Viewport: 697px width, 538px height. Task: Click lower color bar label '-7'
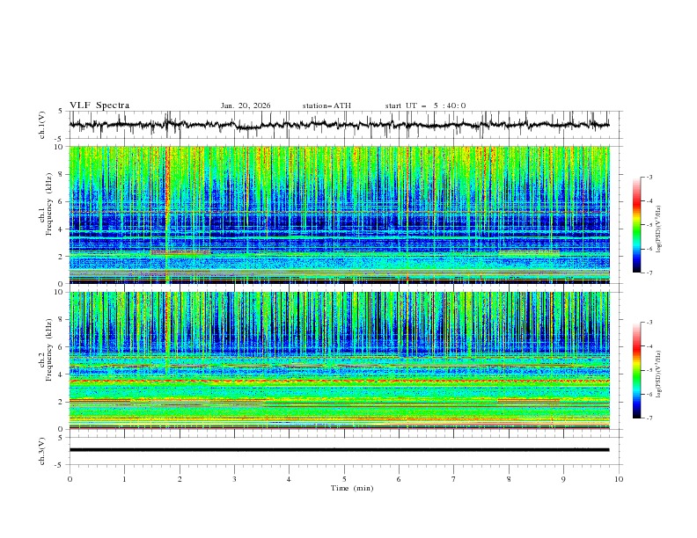(649, 418)
